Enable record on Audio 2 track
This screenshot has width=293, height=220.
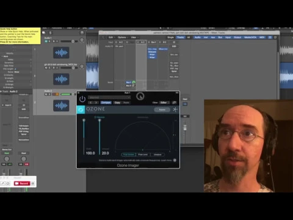(54, 94)
